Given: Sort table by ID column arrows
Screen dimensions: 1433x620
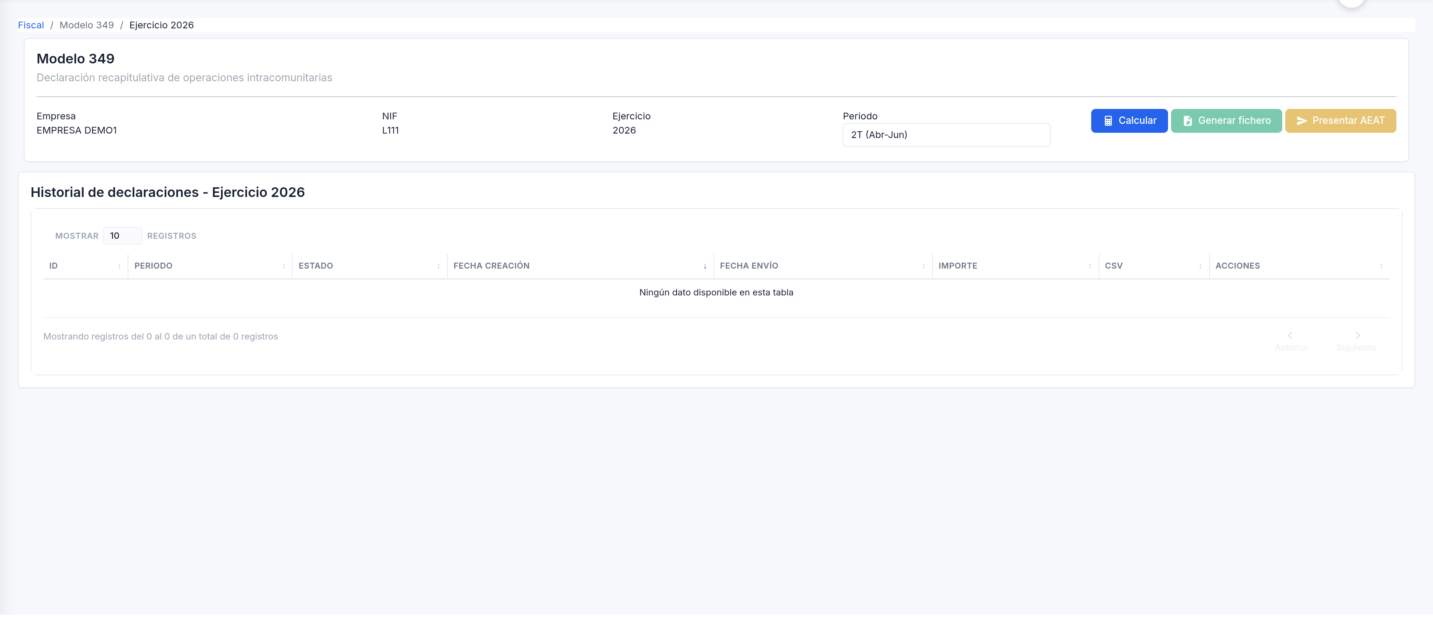Looking at the screenshot, I should (x=119, y=266).
